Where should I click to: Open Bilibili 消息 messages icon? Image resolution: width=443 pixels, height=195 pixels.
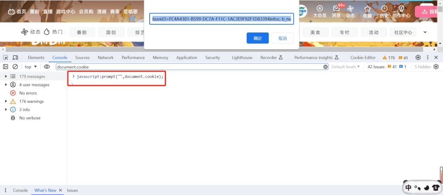336,11
